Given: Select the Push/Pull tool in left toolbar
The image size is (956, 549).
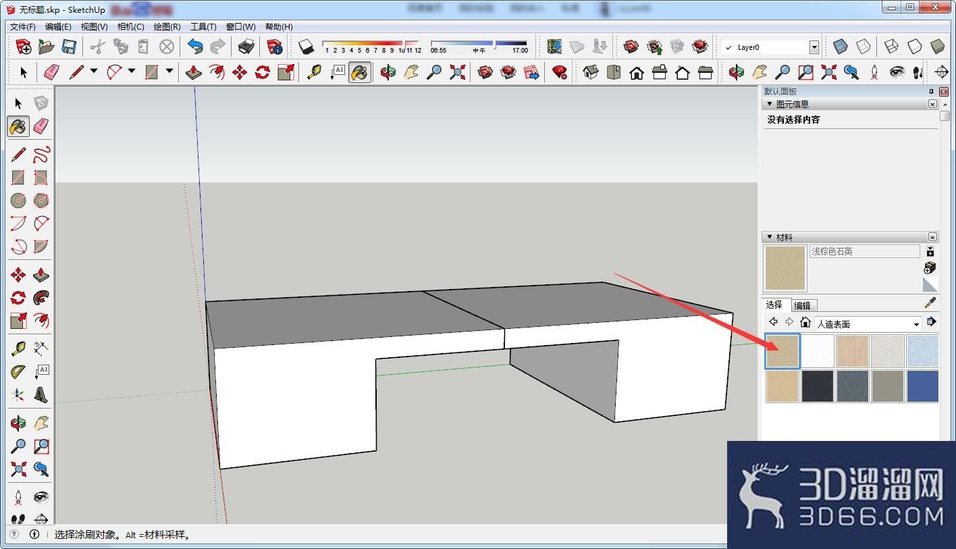Looking at the screenshot, I should tap(41, 275).
